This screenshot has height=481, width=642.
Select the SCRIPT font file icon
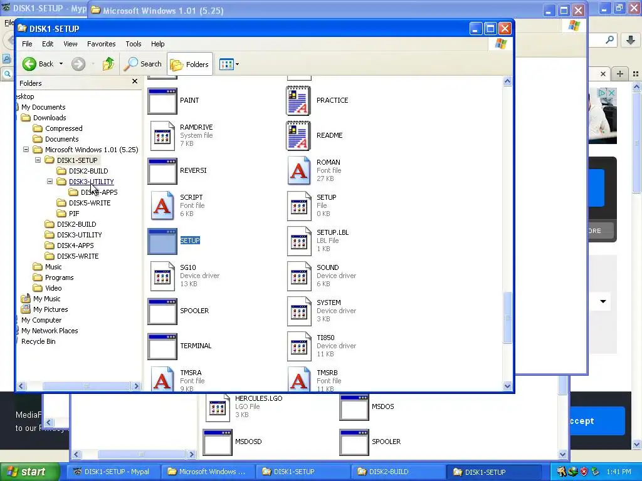tap(162, 205)
